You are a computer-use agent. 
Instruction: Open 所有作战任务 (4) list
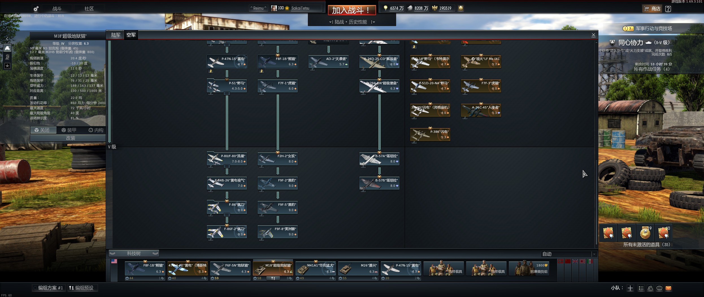(652, 69)
